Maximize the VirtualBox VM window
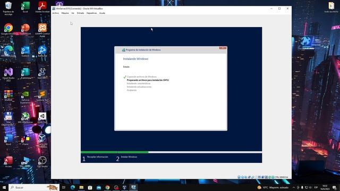340x191 pixels. click(x=279, y=8)
